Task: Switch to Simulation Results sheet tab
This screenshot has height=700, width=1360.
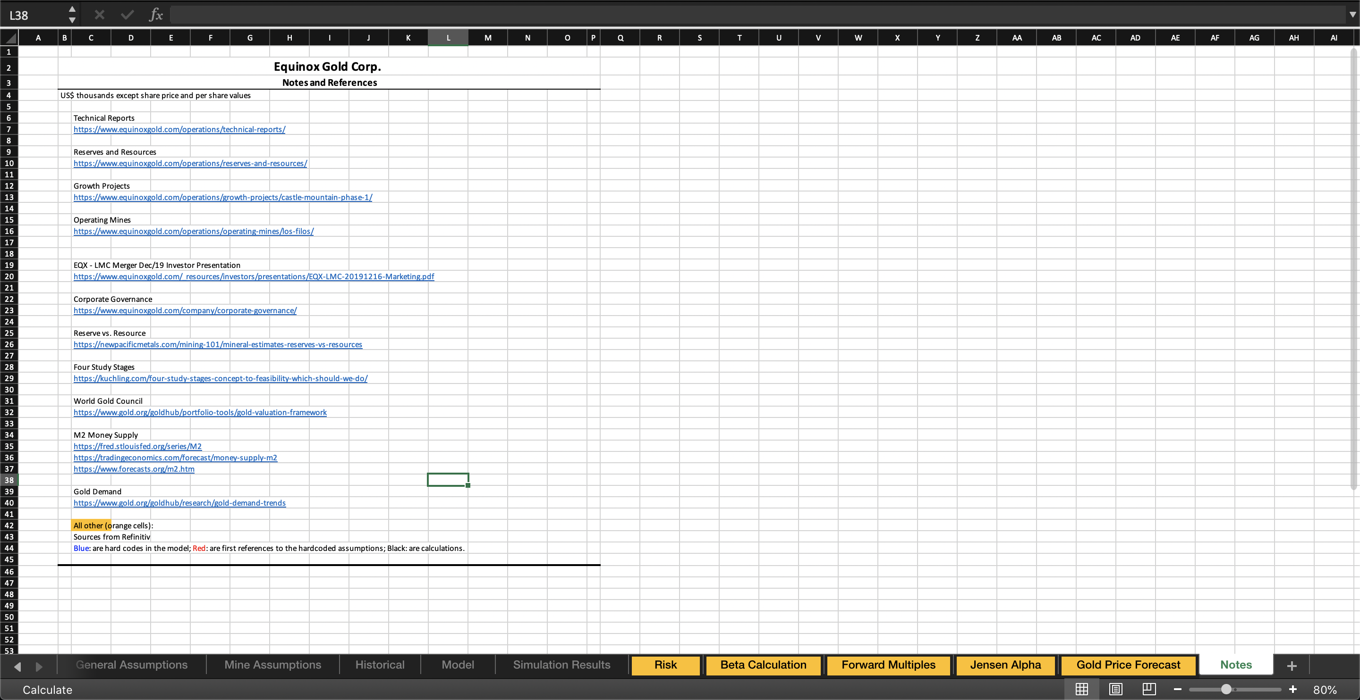Action: [562, 665]
